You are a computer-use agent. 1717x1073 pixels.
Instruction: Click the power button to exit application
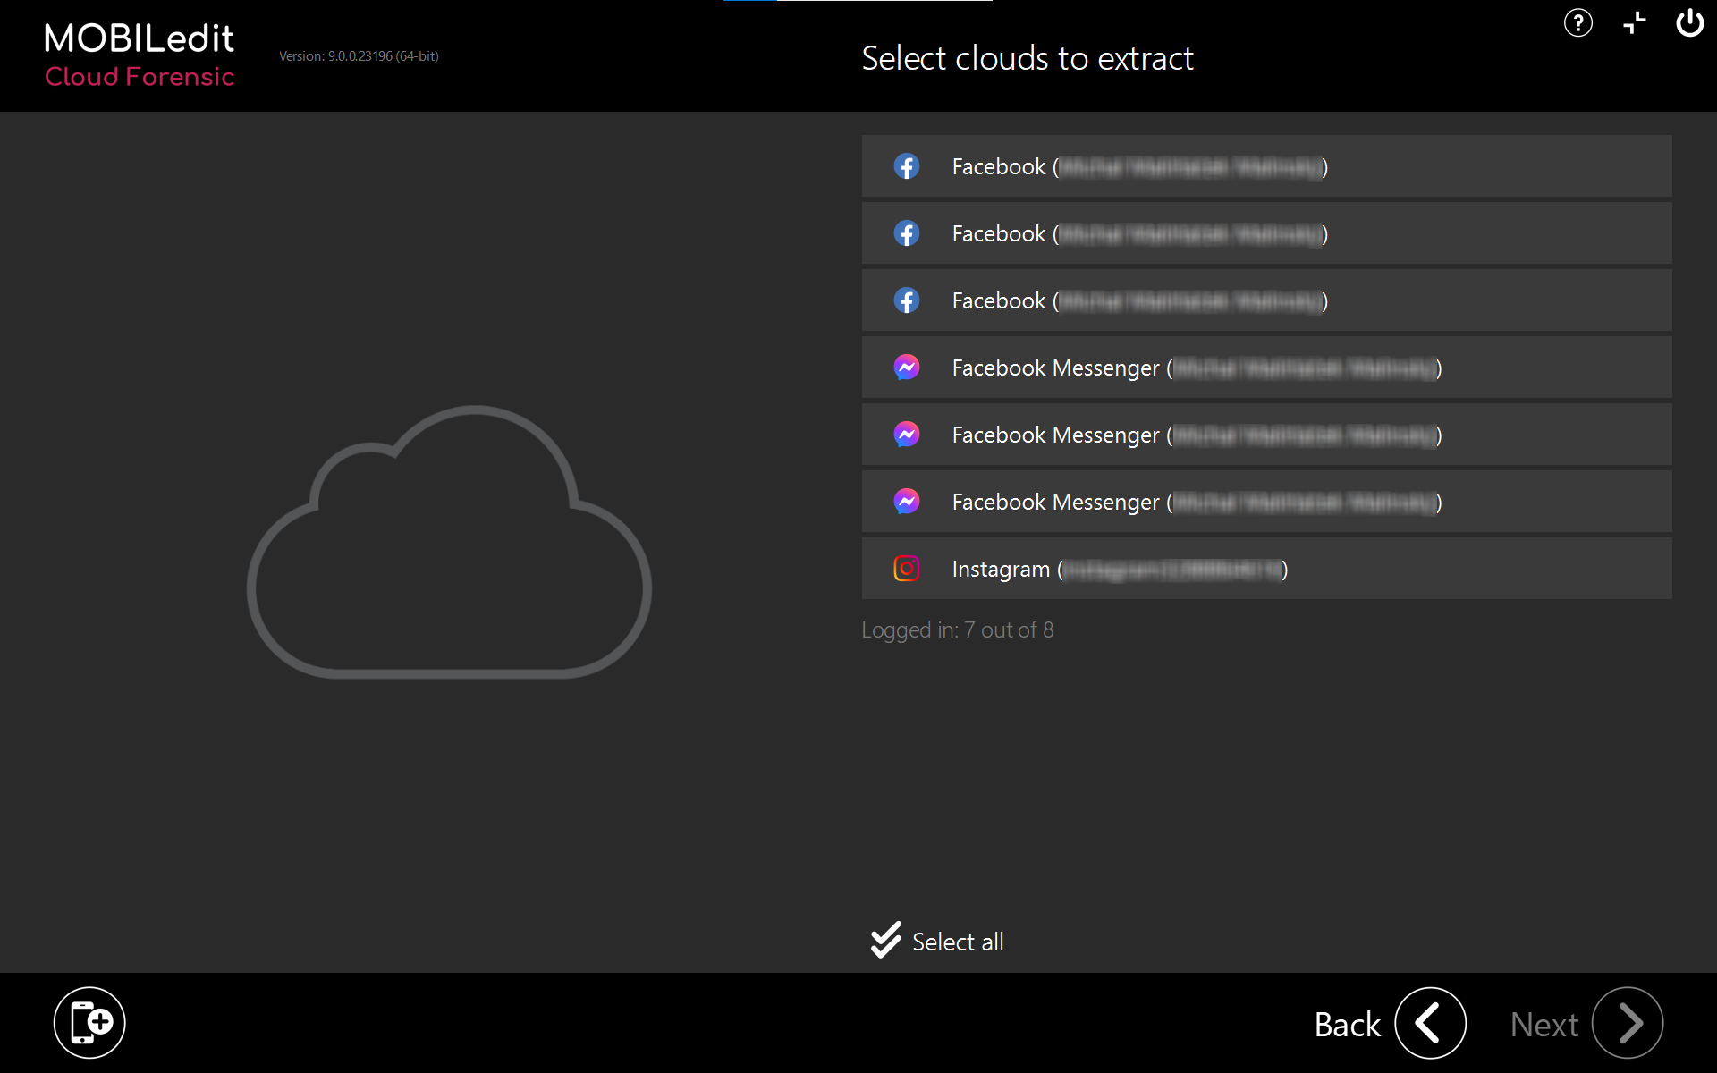coord(1691,23)
